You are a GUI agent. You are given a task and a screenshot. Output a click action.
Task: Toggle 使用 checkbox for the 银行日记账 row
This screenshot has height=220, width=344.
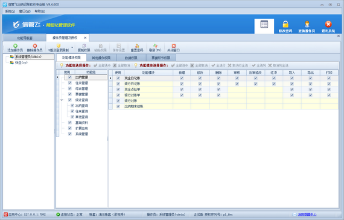pyautogui.click(x=118, y=84)
